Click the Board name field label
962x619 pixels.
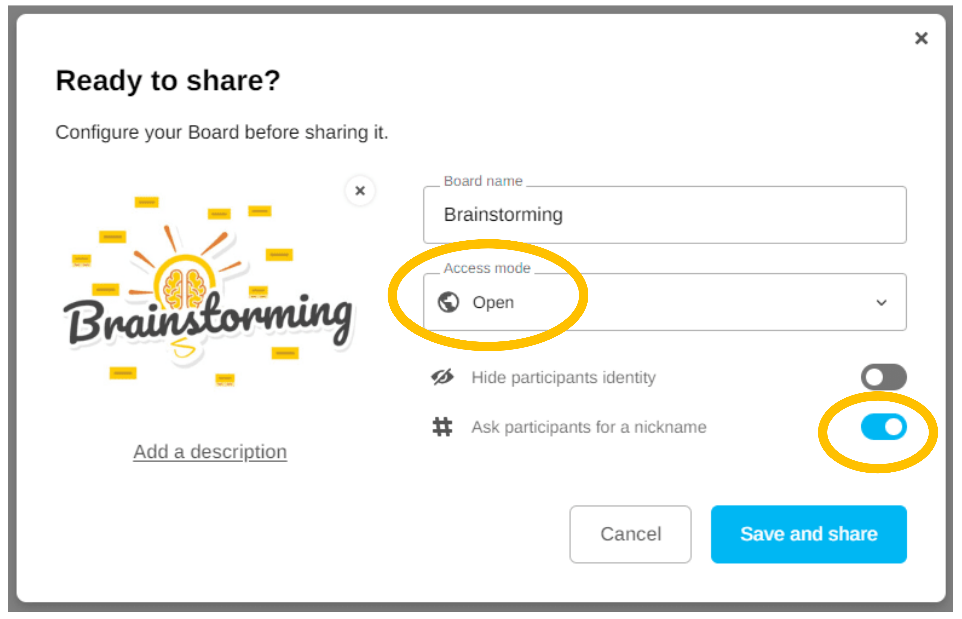(483, 181)
